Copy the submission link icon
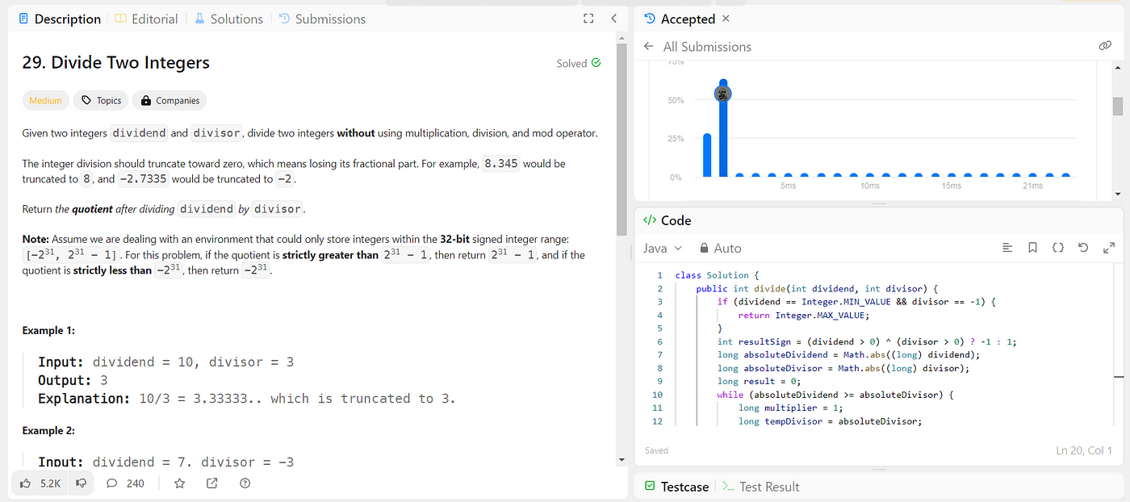1130x502 pixels. click(1105, 46)
